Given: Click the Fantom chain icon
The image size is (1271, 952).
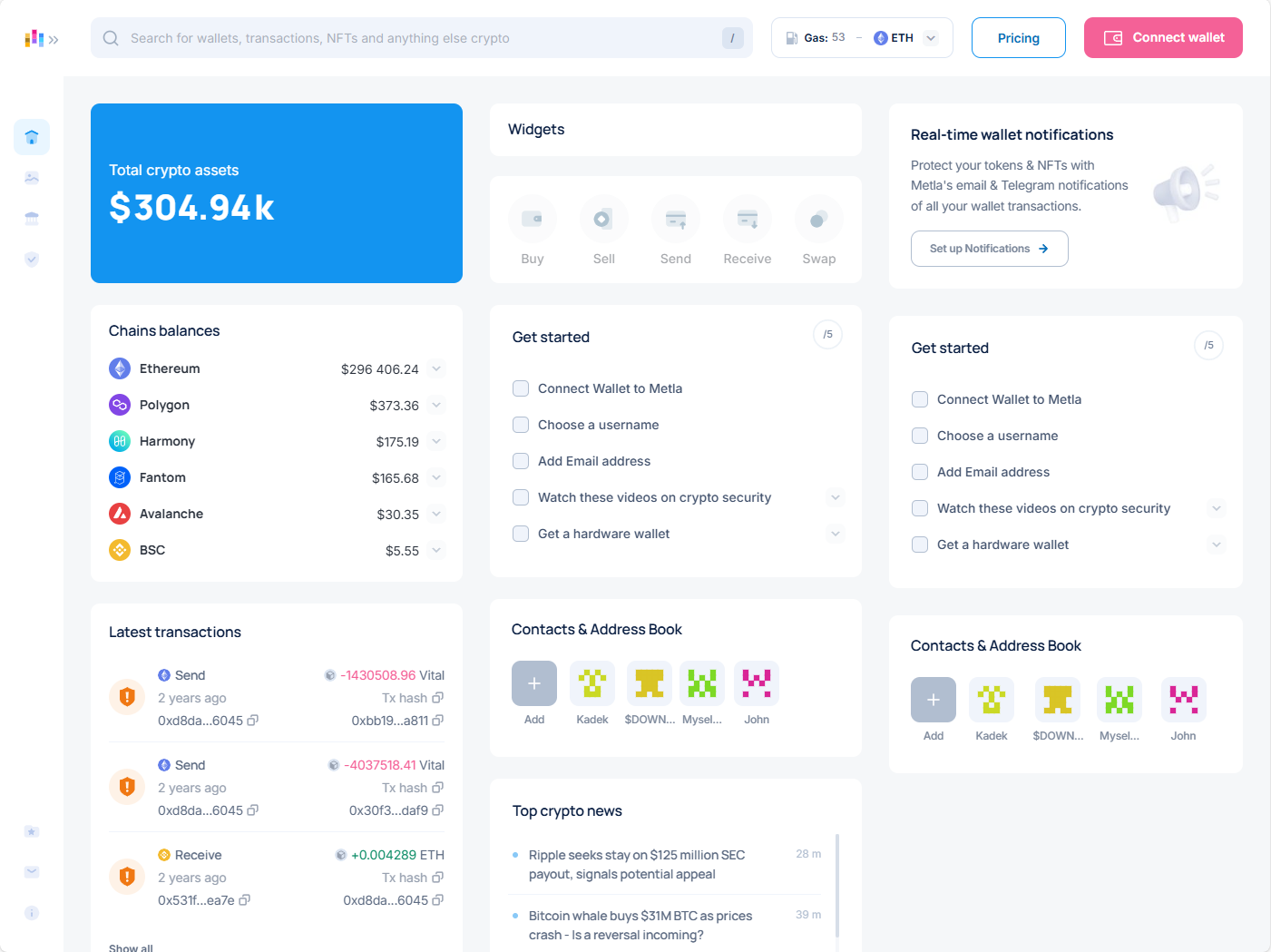Looking at the screenshot, I should 120,477.
